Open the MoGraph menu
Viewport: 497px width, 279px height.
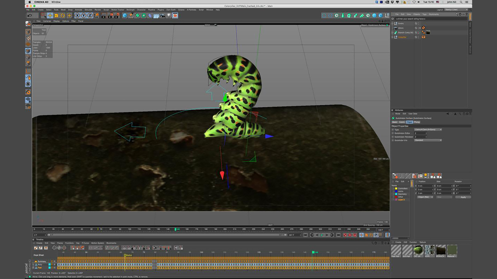pyautogui.click(x=130, y=10)
